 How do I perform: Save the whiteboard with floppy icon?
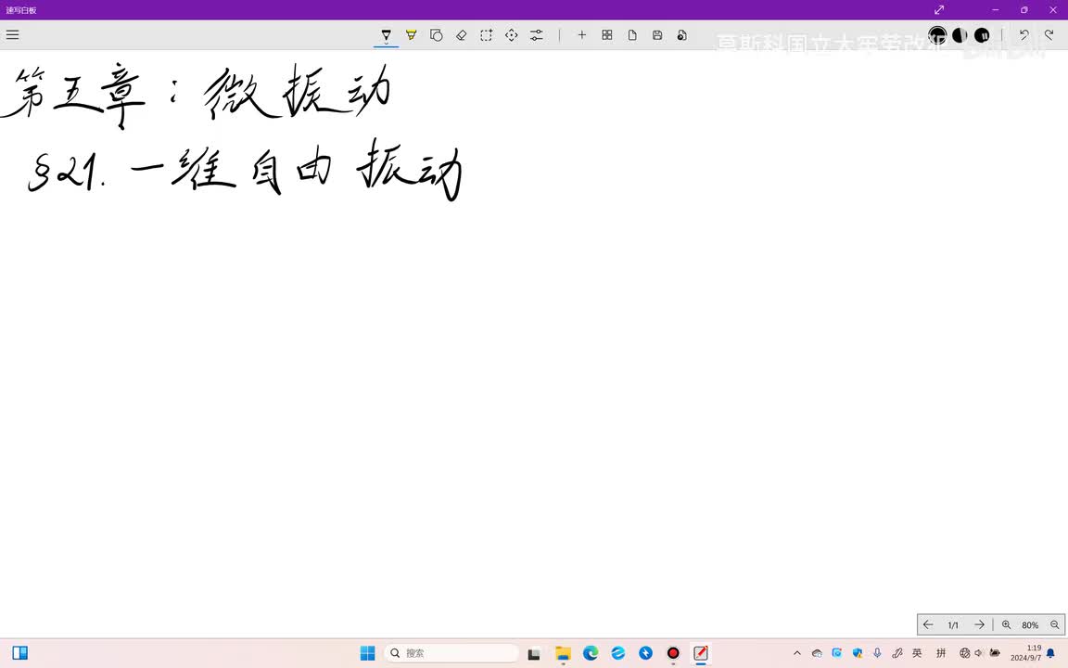657,34
